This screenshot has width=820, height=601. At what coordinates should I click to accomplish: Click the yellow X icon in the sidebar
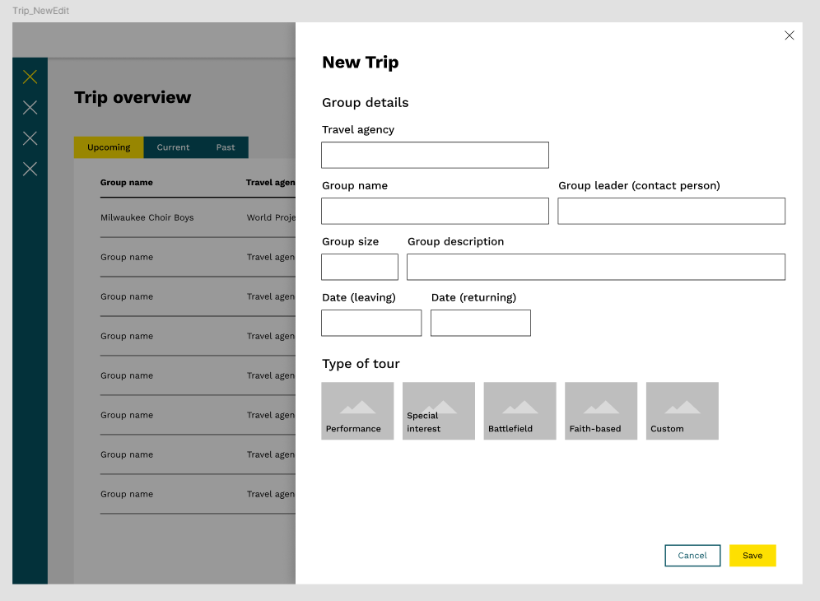[30, 77]
